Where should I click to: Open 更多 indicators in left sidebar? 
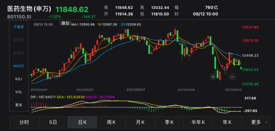19,105
